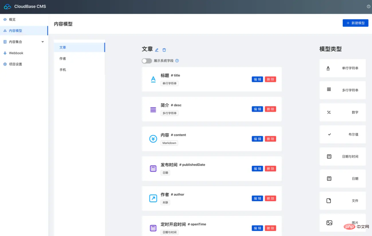Pick the 数字 number field type
The width and height of the screenshot is (372, 236).
343,112
